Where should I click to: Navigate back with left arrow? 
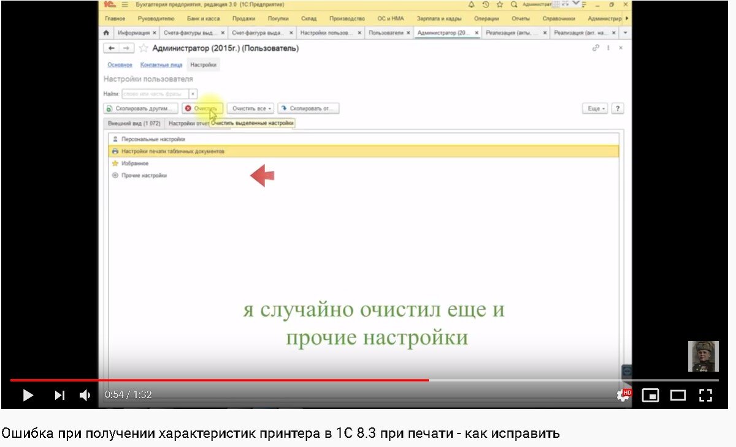[x=111, y=48]
